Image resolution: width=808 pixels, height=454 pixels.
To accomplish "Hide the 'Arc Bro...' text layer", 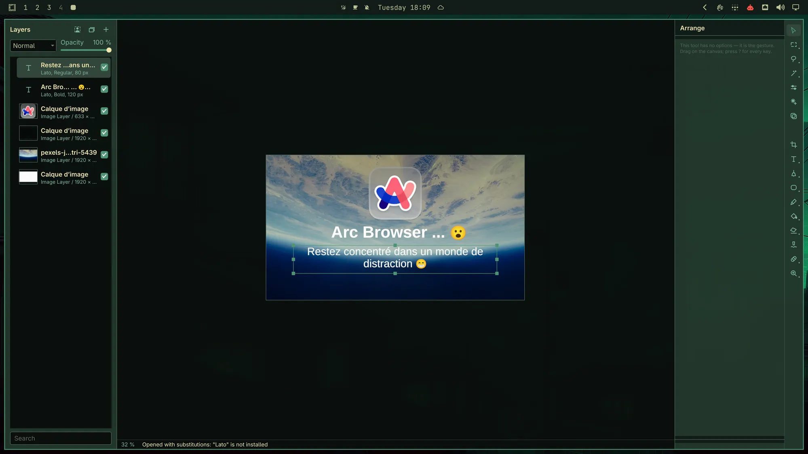I will point(104,89).
